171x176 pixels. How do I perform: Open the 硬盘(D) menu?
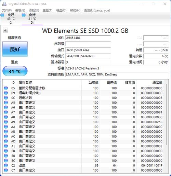(61, 10)
